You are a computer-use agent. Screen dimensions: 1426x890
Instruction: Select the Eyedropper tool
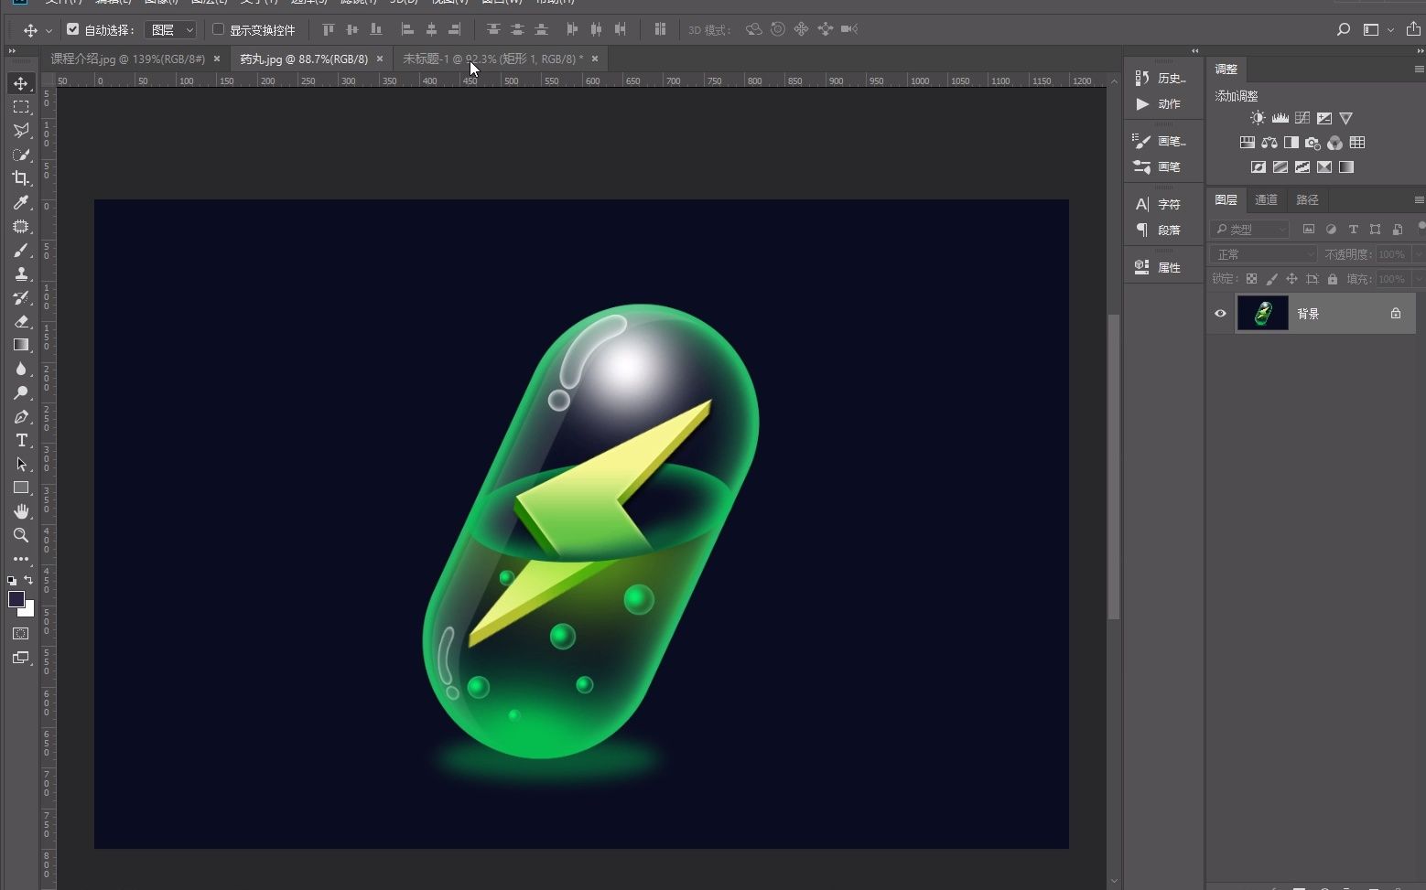[20, 202]
